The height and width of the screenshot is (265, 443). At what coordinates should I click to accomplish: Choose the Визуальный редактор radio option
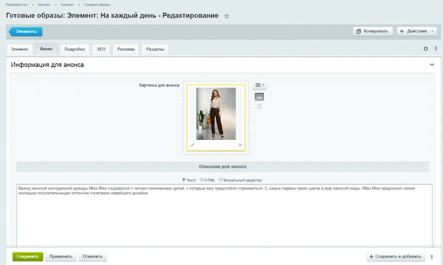pyautogui.click(x=221, y=180)
